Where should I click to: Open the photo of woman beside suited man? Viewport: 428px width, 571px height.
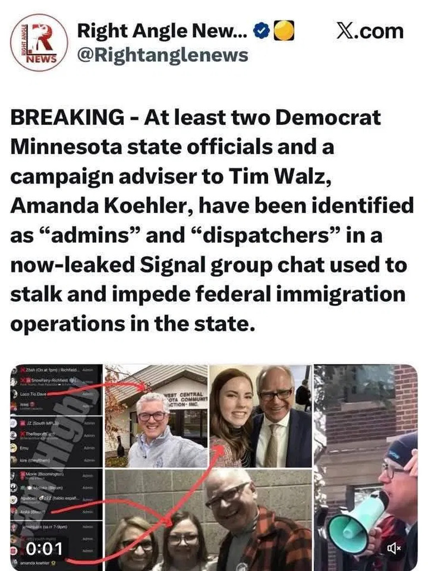click(261, 416)
